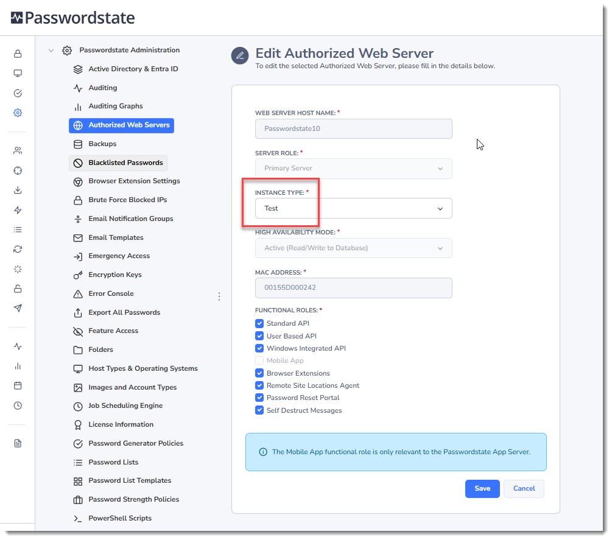Open Authorized Web Servers menu item
Viewport: 612px width, 540px height.
pos(121,125)
